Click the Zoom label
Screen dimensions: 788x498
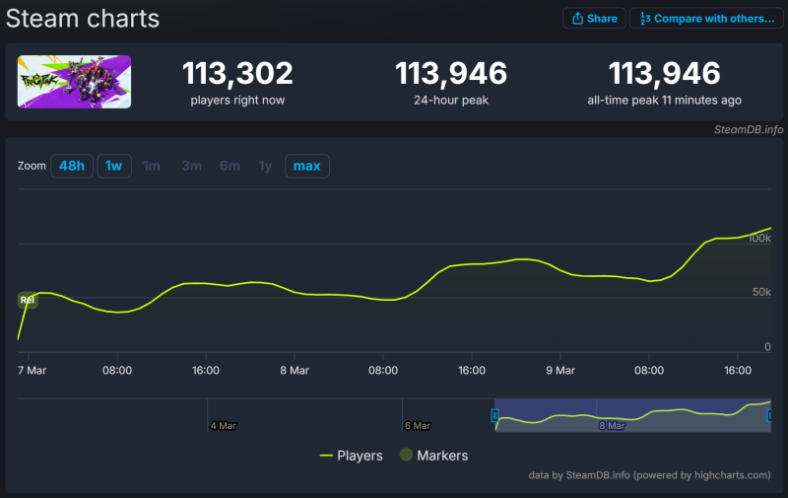tap(32, 166)
